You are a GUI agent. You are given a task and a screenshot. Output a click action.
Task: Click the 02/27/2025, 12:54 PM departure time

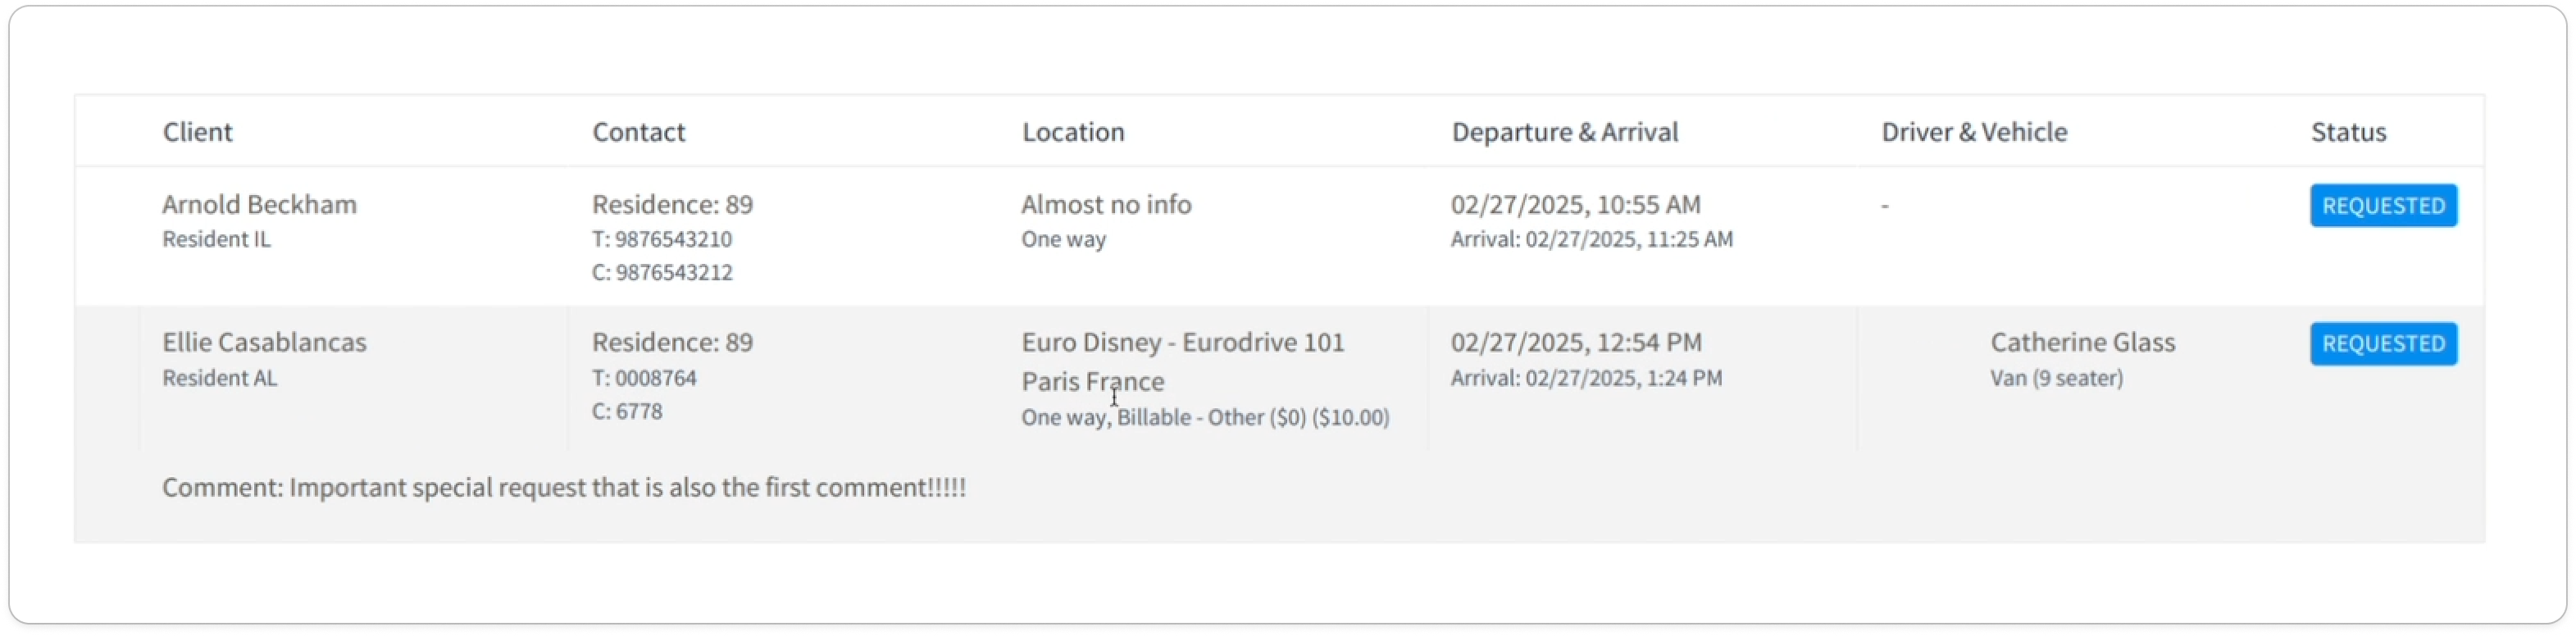click(1575, 342)
